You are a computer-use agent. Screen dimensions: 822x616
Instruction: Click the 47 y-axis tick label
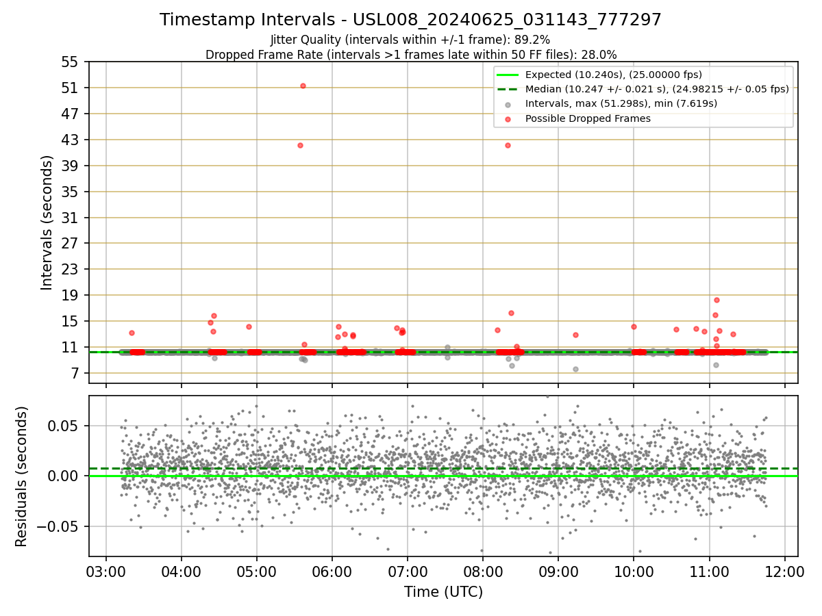pos(71,114)
